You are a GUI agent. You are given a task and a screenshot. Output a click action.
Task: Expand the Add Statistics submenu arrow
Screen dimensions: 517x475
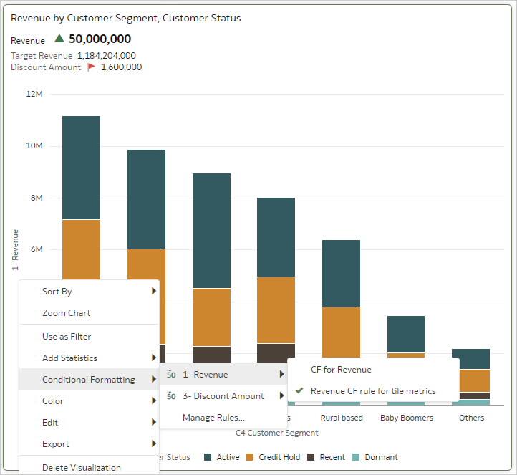[153, 358]
